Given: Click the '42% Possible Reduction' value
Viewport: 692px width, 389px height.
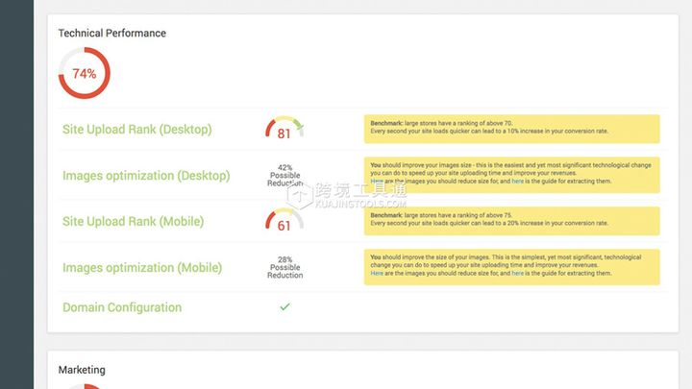Looking at the screenshot, I should point(285,176).
